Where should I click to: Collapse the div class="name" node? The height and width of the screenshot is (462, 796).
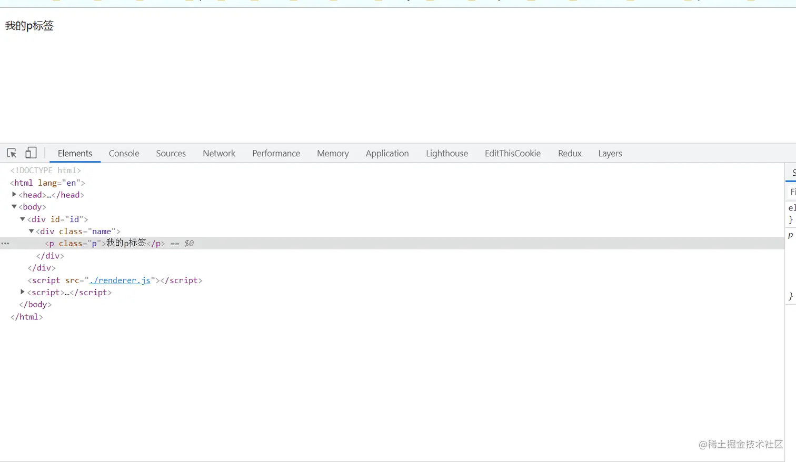click(x=31, y=231)
